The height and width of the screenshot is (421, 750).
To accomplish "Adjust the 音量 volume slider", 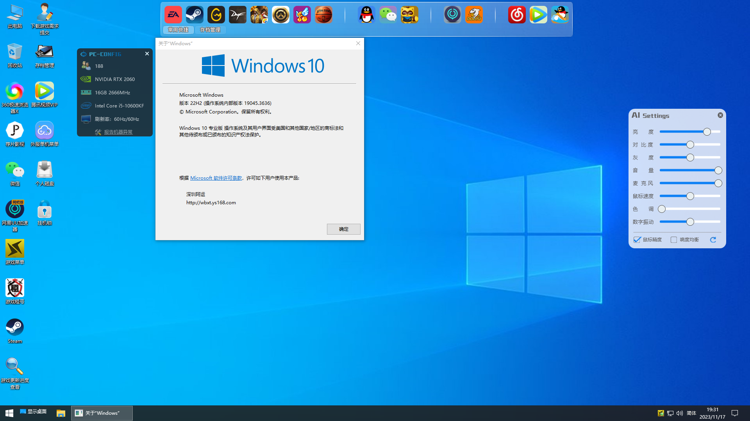I will pos(718,170).
